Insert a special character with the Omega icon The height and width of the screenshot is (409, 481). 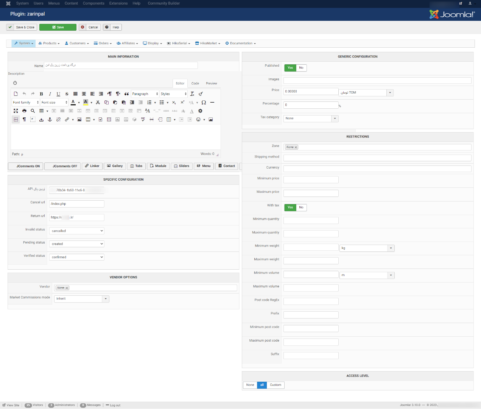tap(204, 103)
